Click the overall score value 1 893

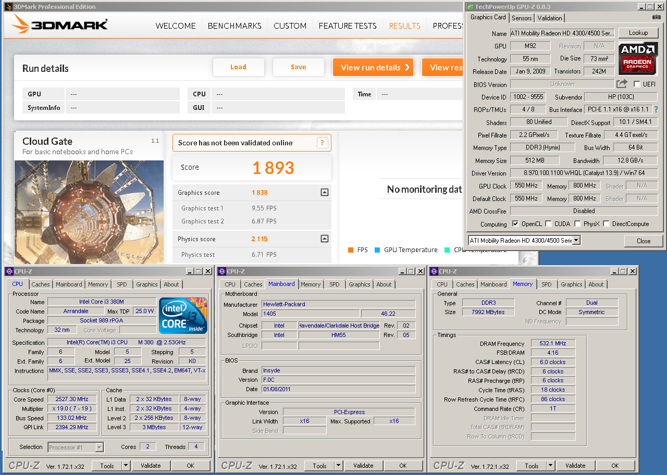273,168
